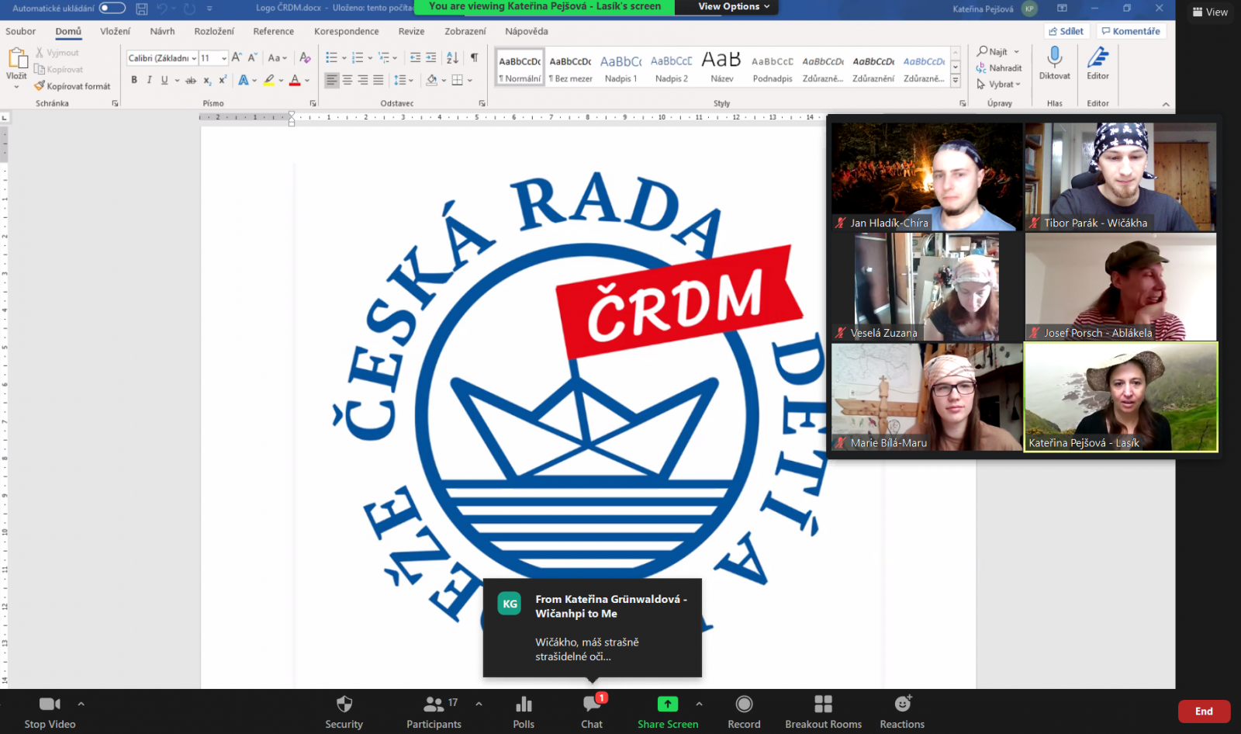Start recording with Record button

pos(744,711)
